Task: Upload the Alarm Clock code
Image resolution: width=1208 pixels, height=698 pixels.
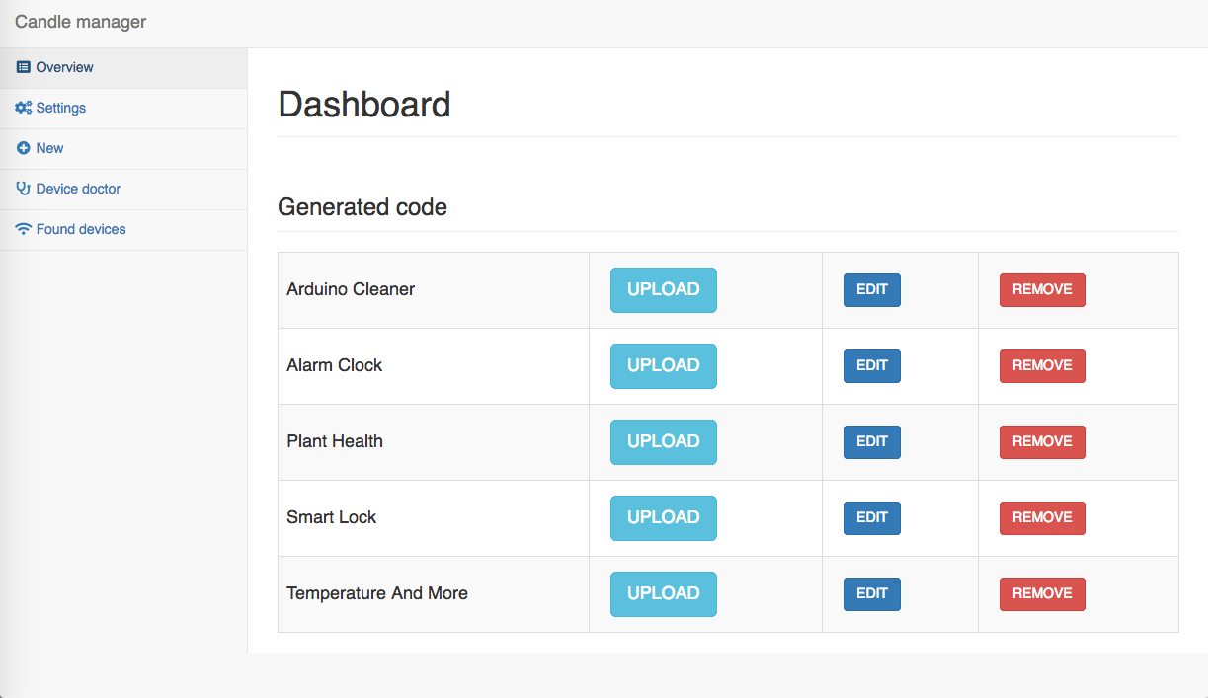Action: 663,366
